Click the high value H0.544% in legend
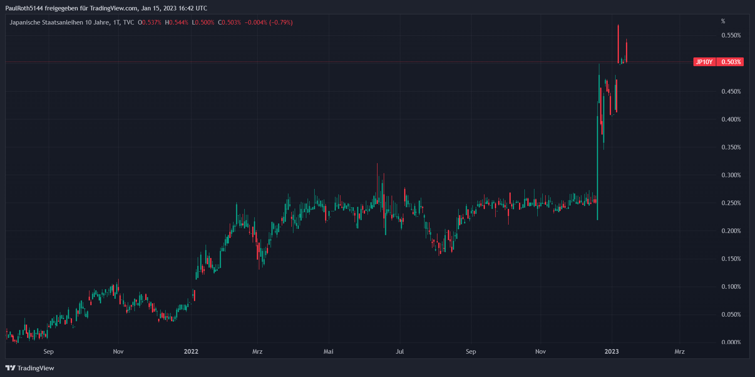The height and width of the screenshot is (377, 755). click(x=176, y=22)
